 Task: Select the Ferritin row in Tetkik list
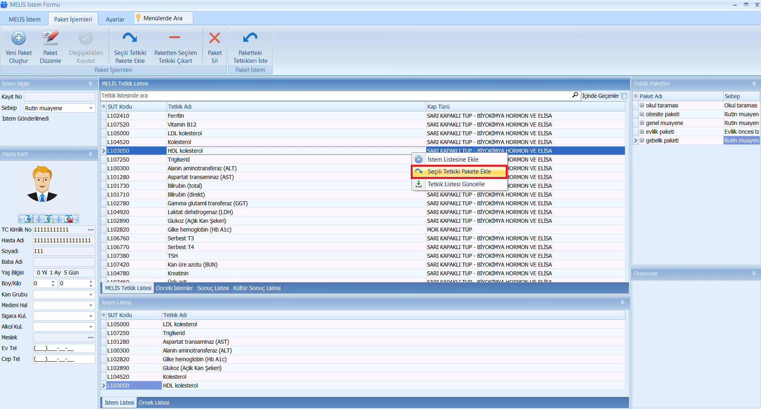tap(363, 116)
